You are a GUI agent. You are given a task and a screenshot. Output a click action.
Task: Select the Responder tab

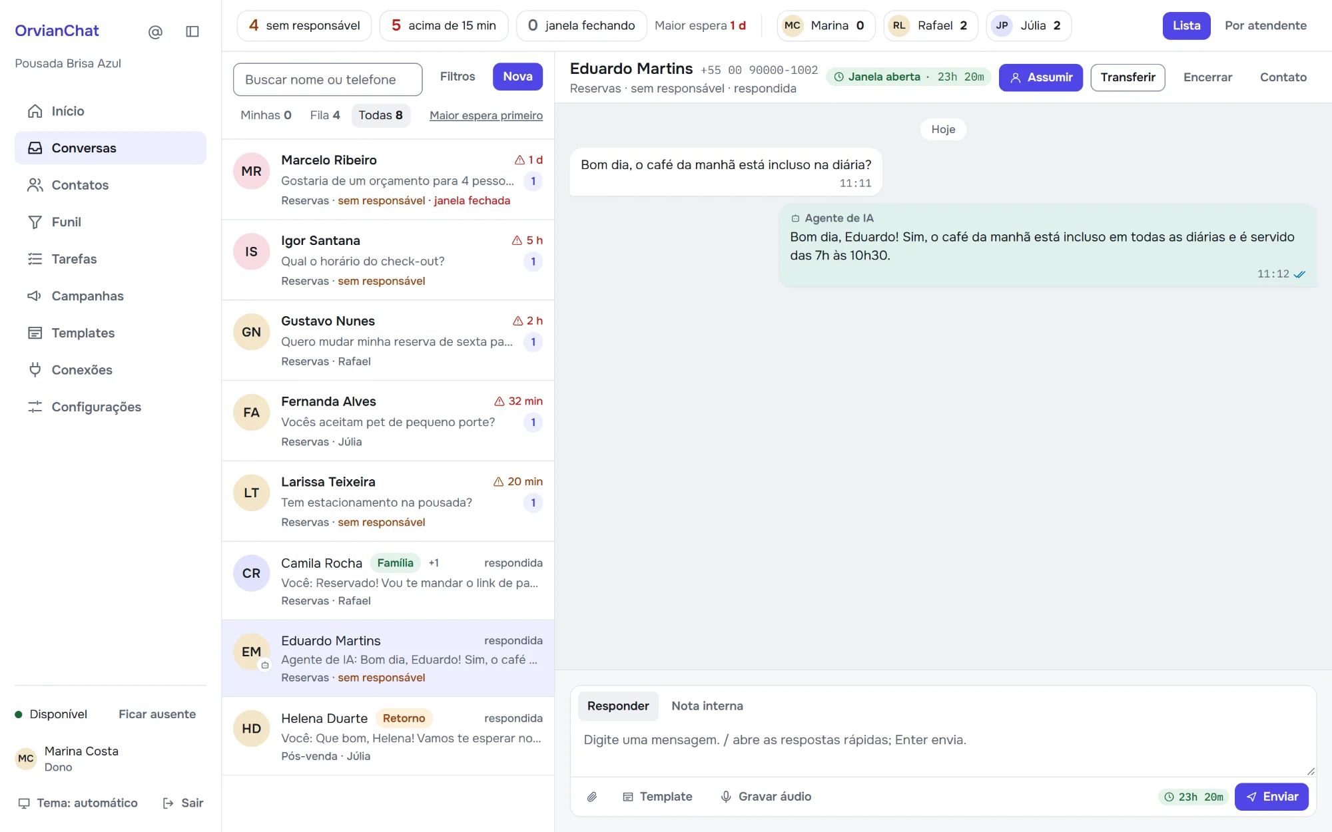point(618,706)
